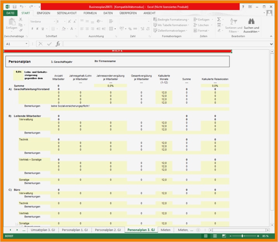Click the AutoSum sigma icon

pyautogui.click(x=219, y=19)
